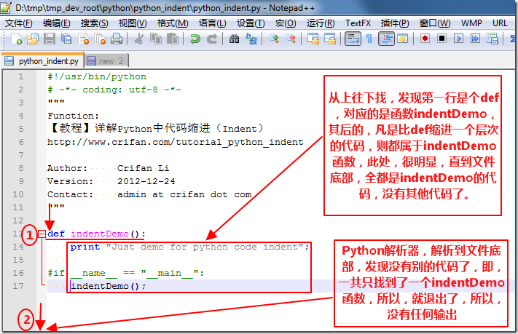Viewport: 518px width, 334px height.
Task: Cut the selection using the scissors icon
Action: tap(139, 39)
